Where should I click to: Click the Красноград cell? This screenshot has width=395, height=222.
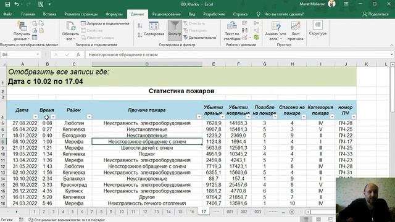(x=74, y=185)
